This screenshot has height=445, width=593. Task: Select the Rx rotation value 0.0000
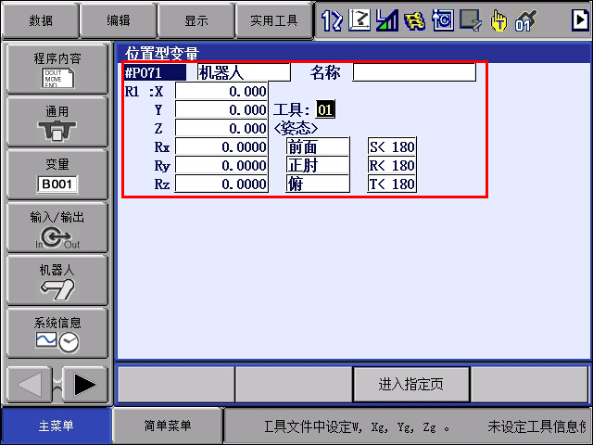click(221, 146)
